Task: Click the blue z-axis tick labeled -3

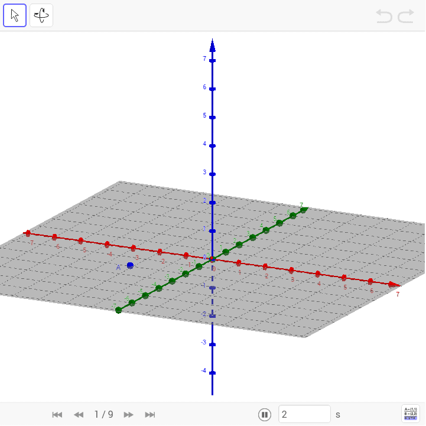Action: pyautogui.click(x=213, y=344)
